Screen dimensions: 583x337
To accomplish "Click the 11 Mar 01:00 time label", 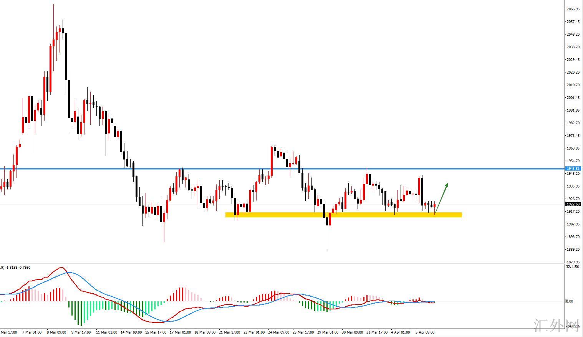I will 106,332.
